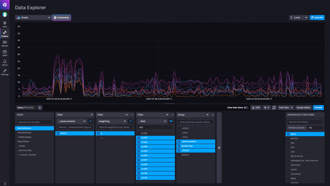This screenshot has width=330, height=186.
Task: Remove the weighting filter with X
Action: pyautogui.click(x=132, y=115)
